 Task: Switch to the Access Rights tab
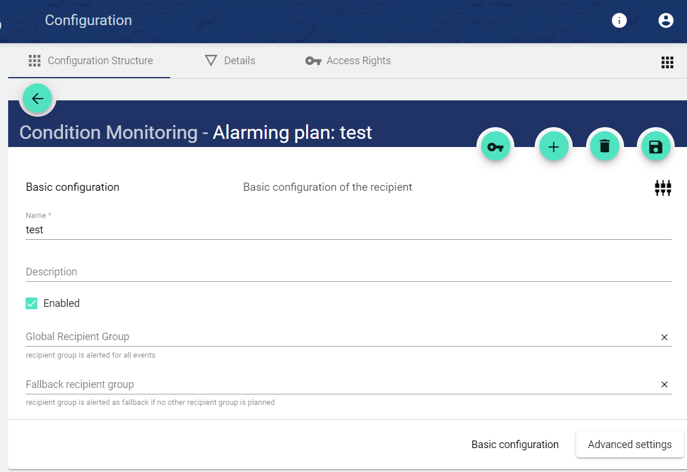348,61
